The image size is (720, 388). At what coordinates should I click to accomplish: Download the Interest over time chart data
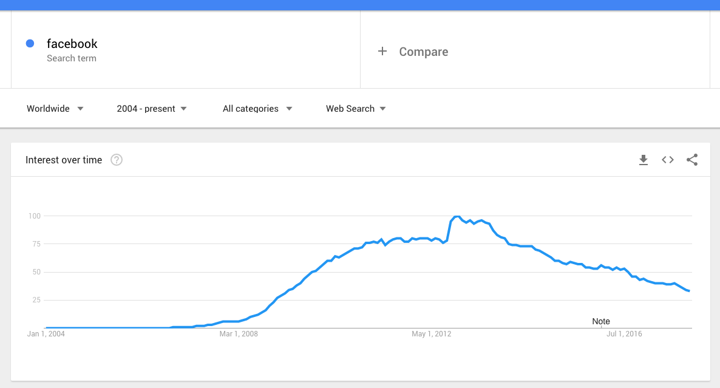pyautogui.click(x=644, y=160)
